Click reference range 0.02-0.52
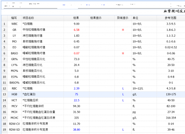This screenshot has height=134, width=185. (x=171, y=47)
